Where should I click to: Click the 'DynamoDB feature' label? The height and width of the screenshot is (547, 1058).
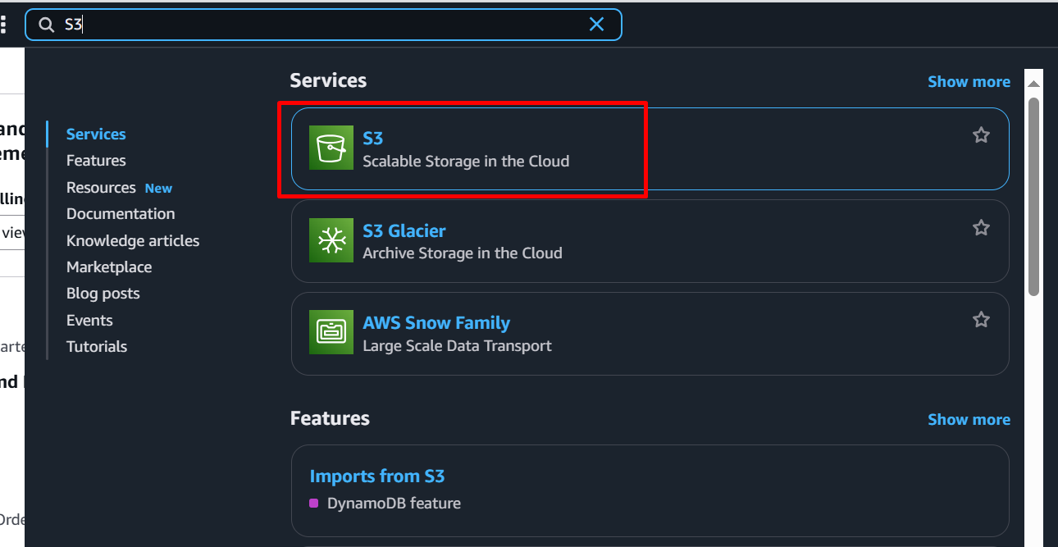pyautogui.click(x=394, y=504)
